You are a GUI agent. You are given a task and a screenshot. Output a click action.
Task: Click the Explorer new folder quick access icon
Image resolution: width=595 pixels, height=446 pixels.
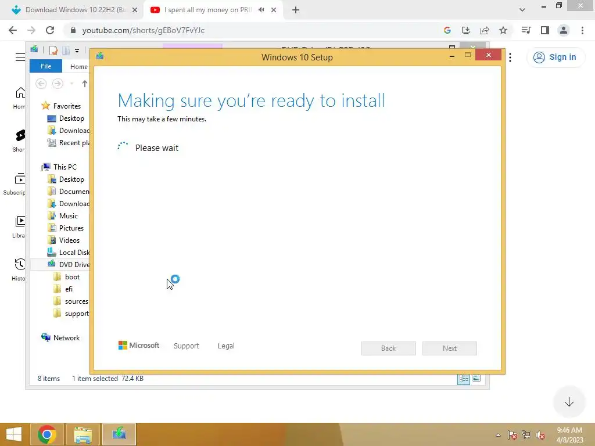click(x=66, y=50)
